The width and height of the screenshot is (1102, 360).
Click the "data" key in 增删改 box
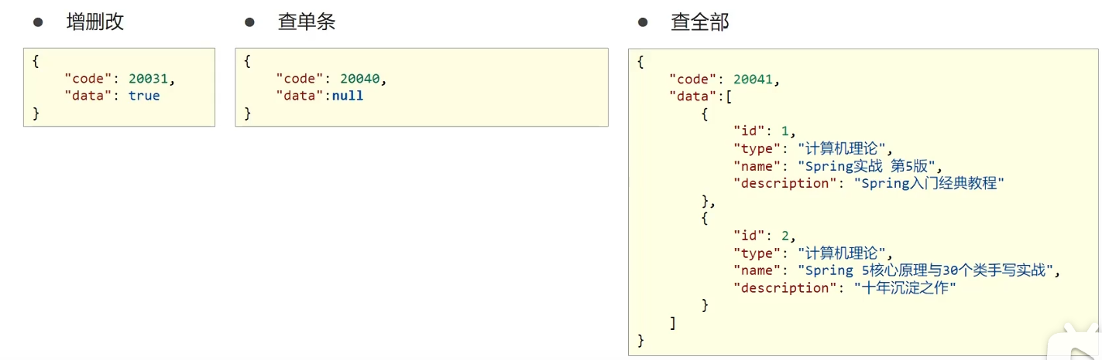[x=90, y=96]
